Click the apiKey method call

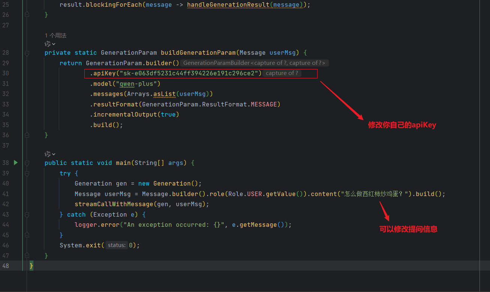coord(104,73)
